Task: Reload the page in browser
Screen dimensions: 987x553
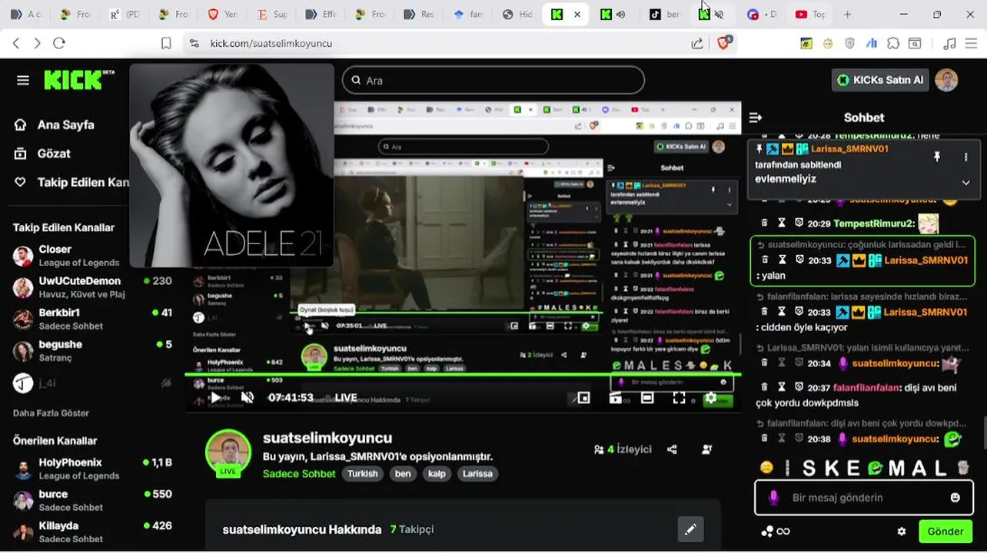Action: coord(59,44)
